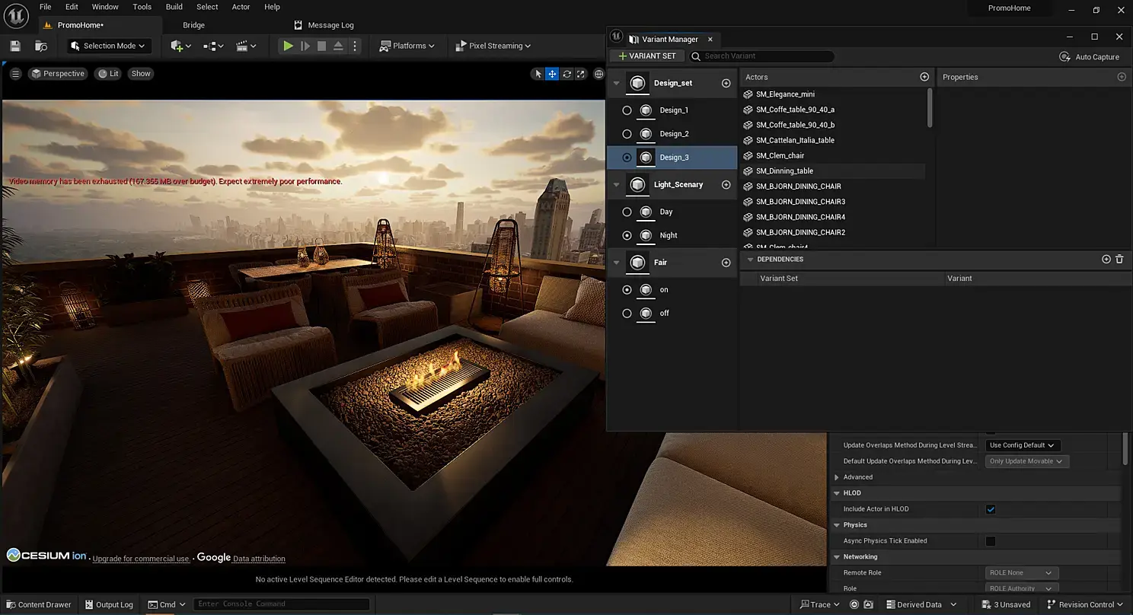
Task: Click the green VARIANT SET button
Action: point(646,56)
